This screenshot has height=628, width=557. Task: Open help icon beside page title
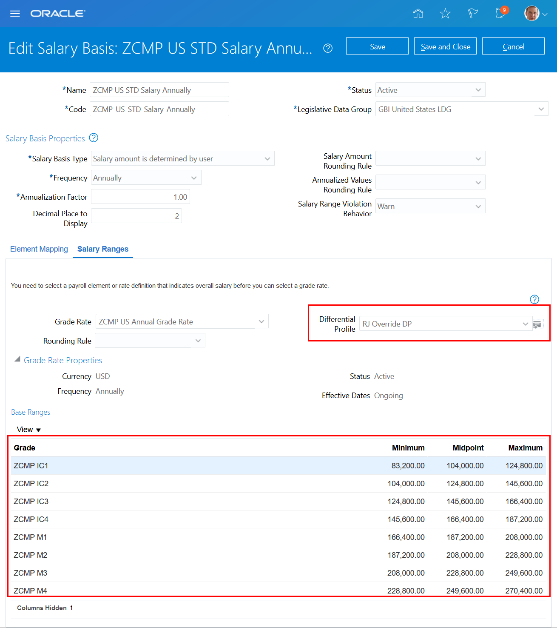coord(328,48)
